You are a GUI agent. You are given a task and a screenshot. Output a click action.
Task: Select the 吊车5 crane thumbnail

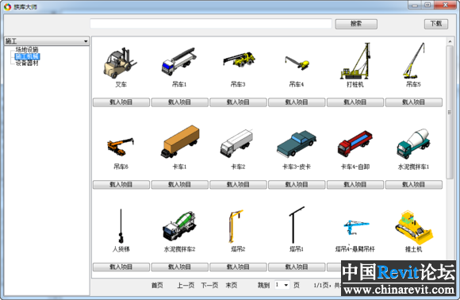[414, 61]
